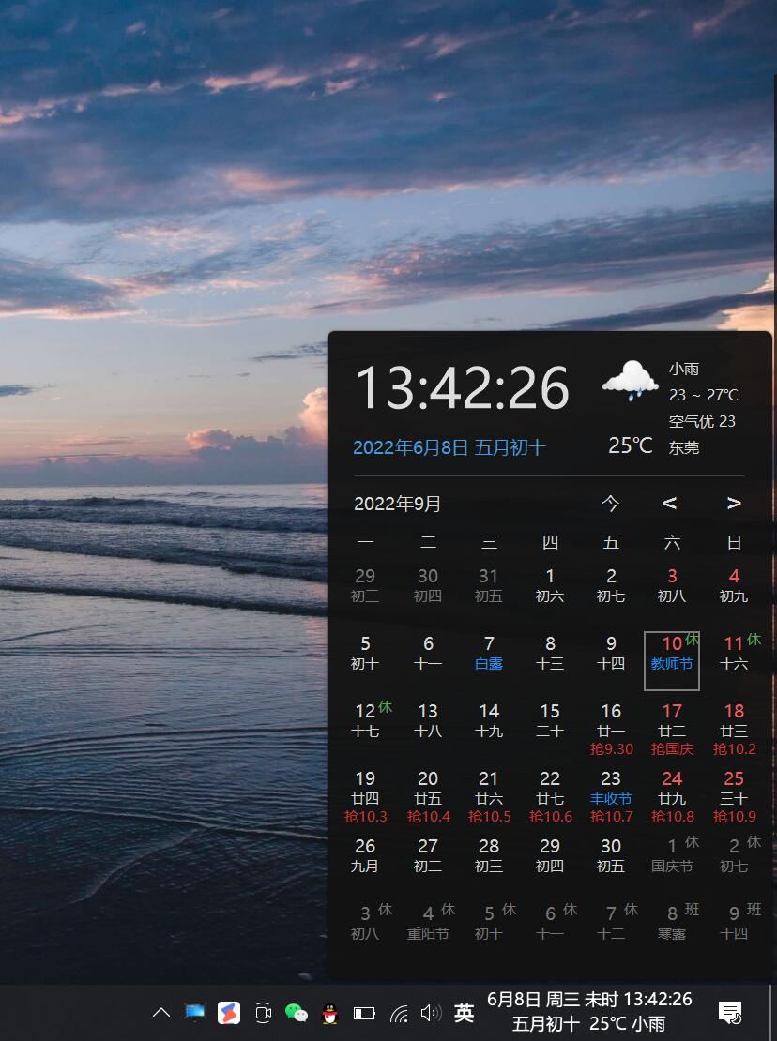
Task: Select September 26 九月
Action: pos(365,855)
